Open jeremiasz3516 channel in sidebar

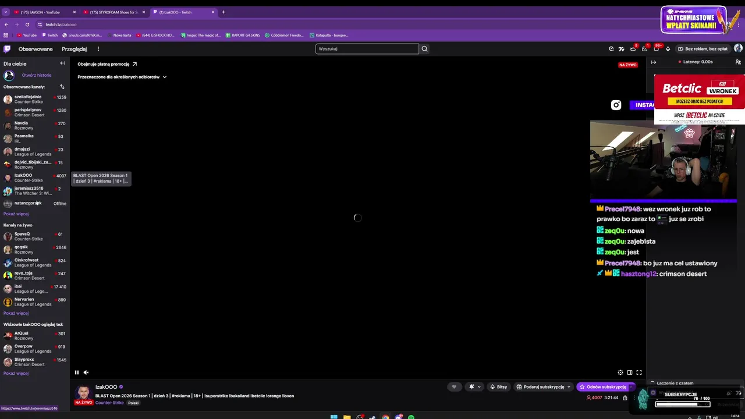pyautogui.click(x=35, y=191)
